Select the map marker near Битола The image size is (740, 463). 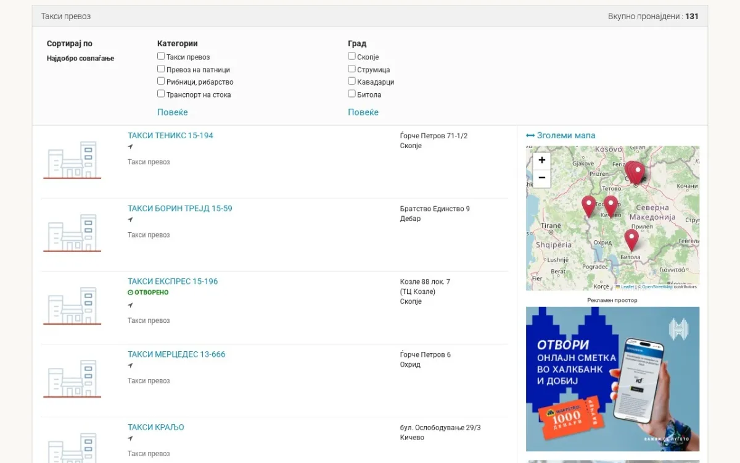[x=631, y=240]
